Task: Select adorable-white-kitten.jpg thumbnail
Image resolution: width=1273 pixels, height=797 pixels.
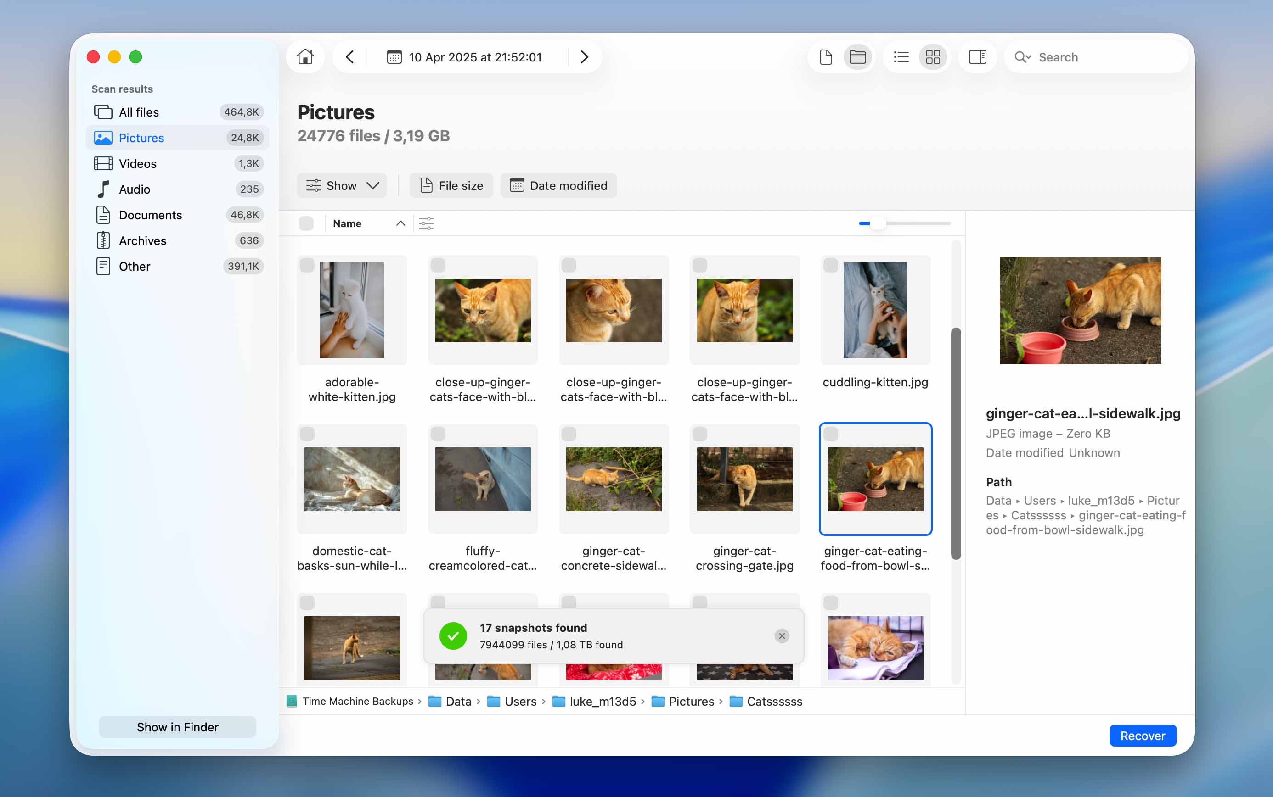Action: pos(352,310)
